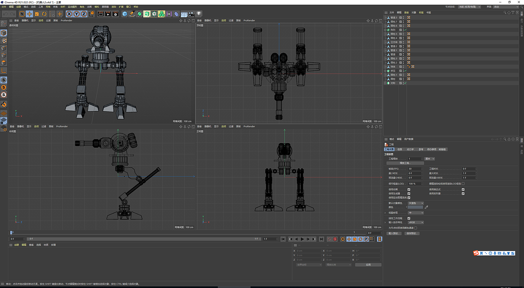Add a Camera object icon
524x288 pixels.
click(191, 14)
